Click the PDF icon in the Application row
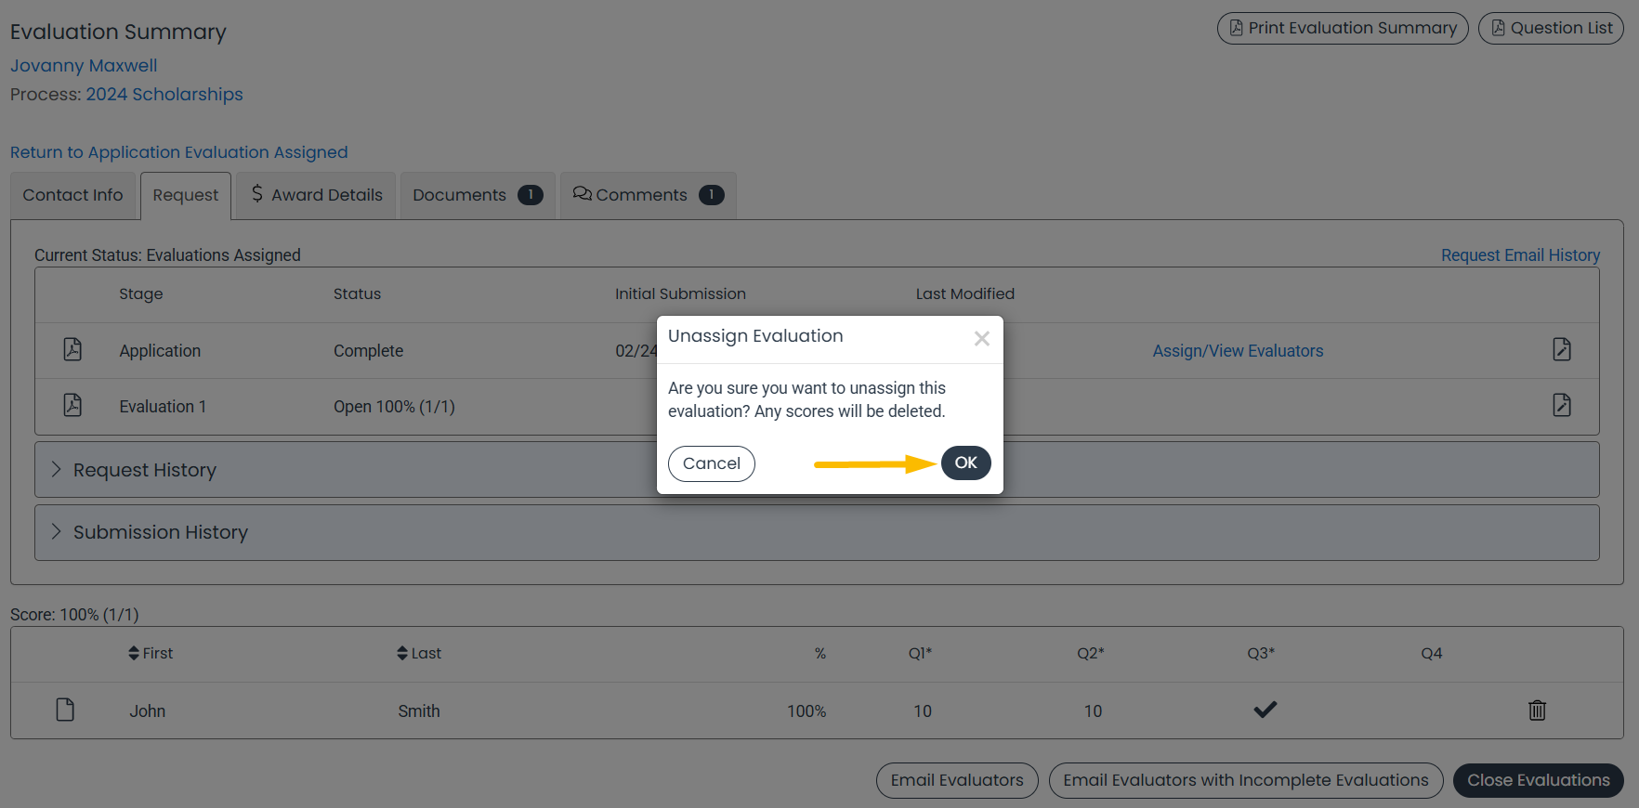Image resolution: width=1639 pixels, height=808 pixels. coord(72,349)
